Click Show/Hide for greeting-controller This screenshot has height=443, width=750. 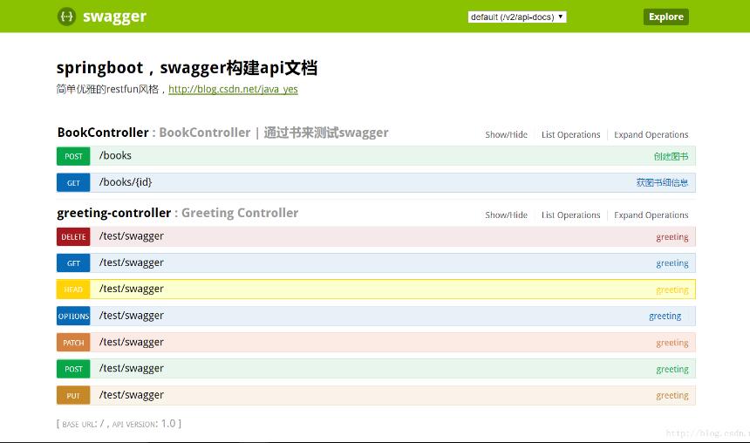(506, 215)
